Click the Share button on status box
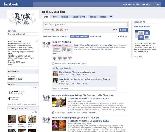Viewport: 165px width, 132px height. 123,30
